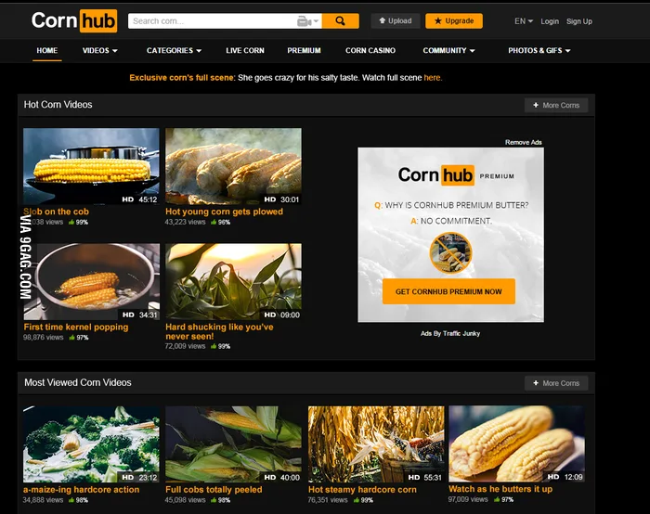Viewport: 650px width, 514px height.
Task: Click More Corns in Hot Corn Videos
Action: coord(556,105)
